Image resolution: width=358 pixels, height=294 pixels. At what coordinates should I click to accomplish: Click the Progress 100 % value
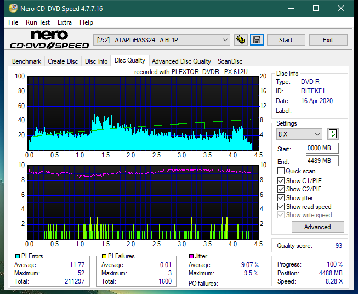[335, 264]
